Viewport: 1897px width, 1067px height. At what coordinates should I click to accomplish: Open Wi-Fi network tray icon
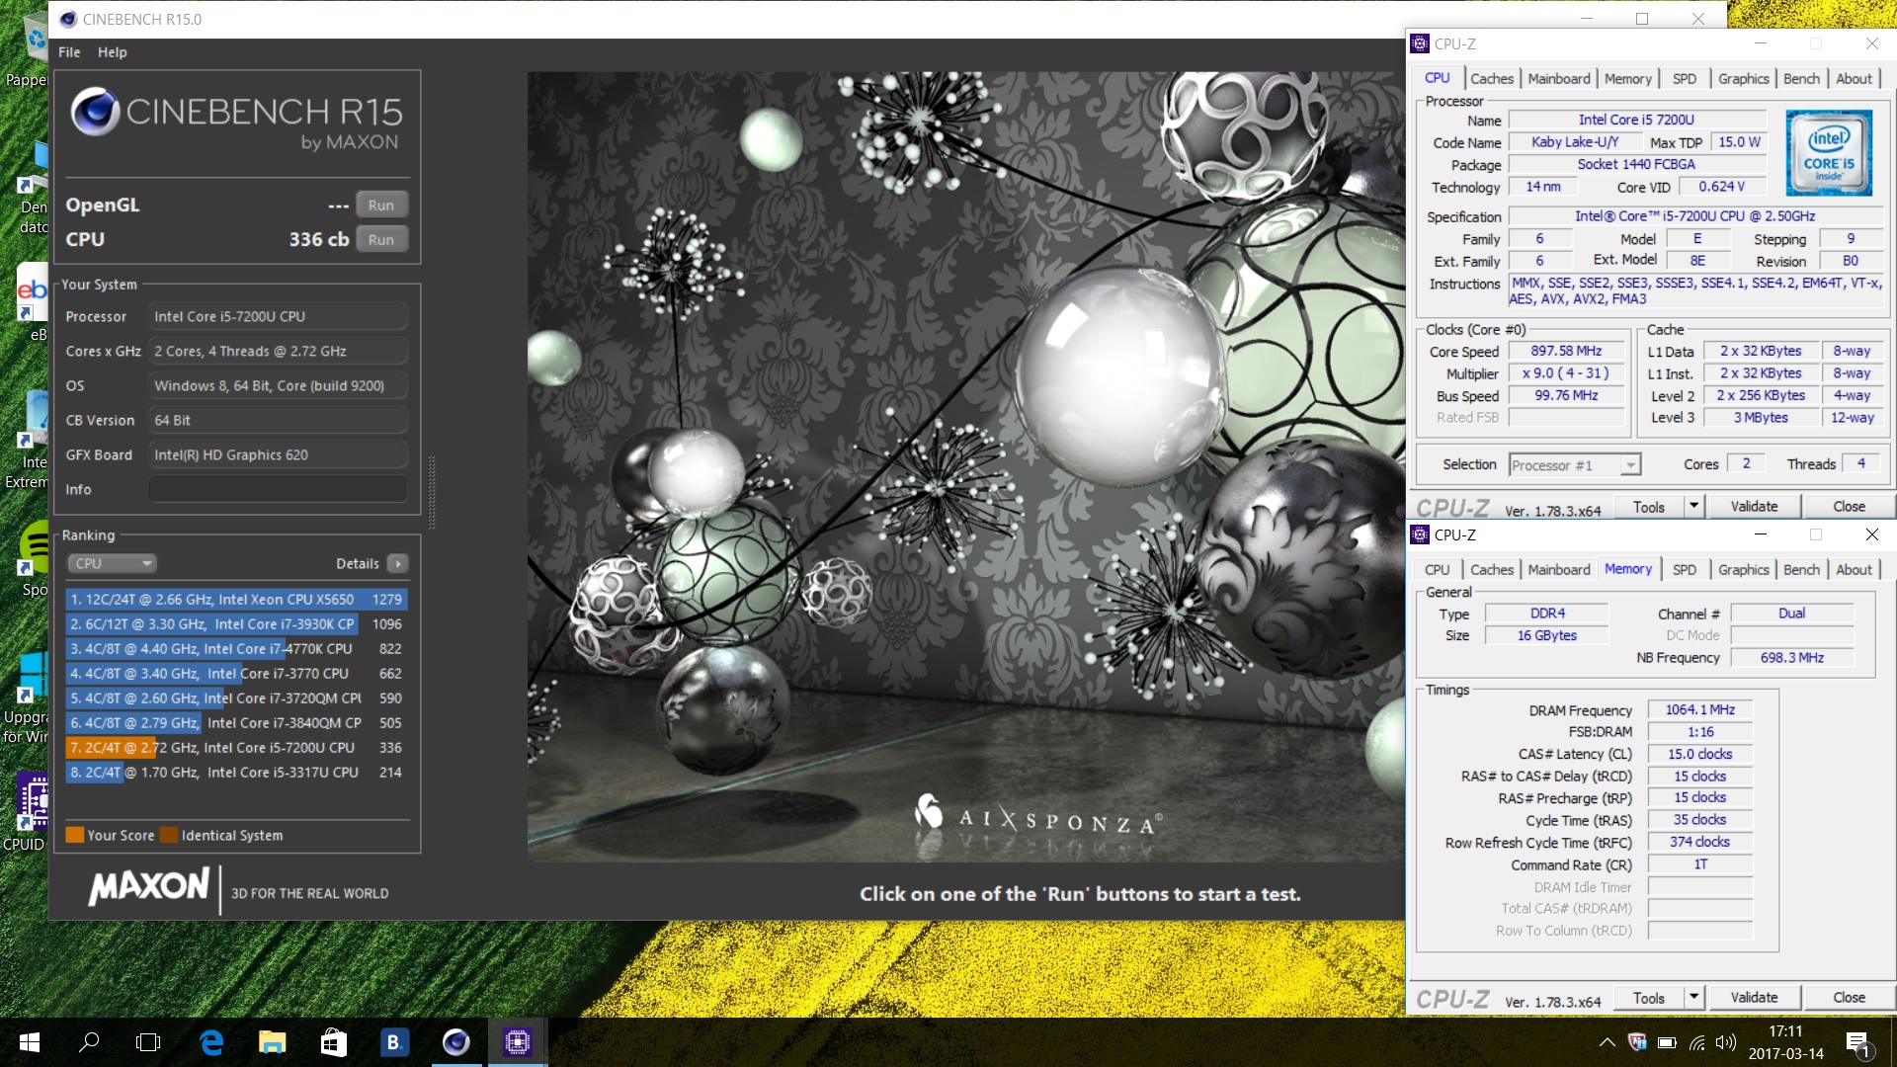pyautogui.click(x=1696, y=1042)
